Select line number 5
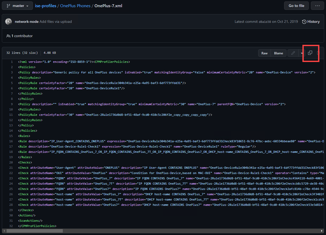Screen dimensions: 326x235 pos(12,83)
